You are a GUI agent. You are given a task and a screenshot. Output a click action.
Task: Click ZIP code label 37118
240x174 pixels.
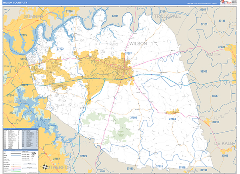(x=159, y=166)
